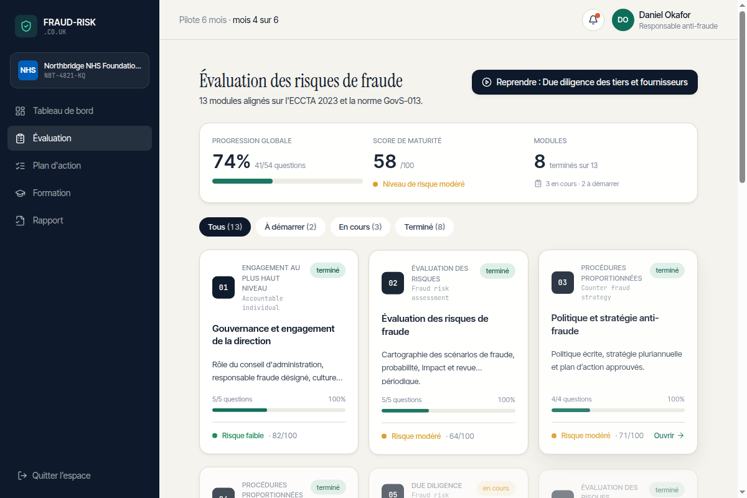Screen dimensions: 747x498
Task: Click terminé badge on module 01 card
Action: point(328,270)
